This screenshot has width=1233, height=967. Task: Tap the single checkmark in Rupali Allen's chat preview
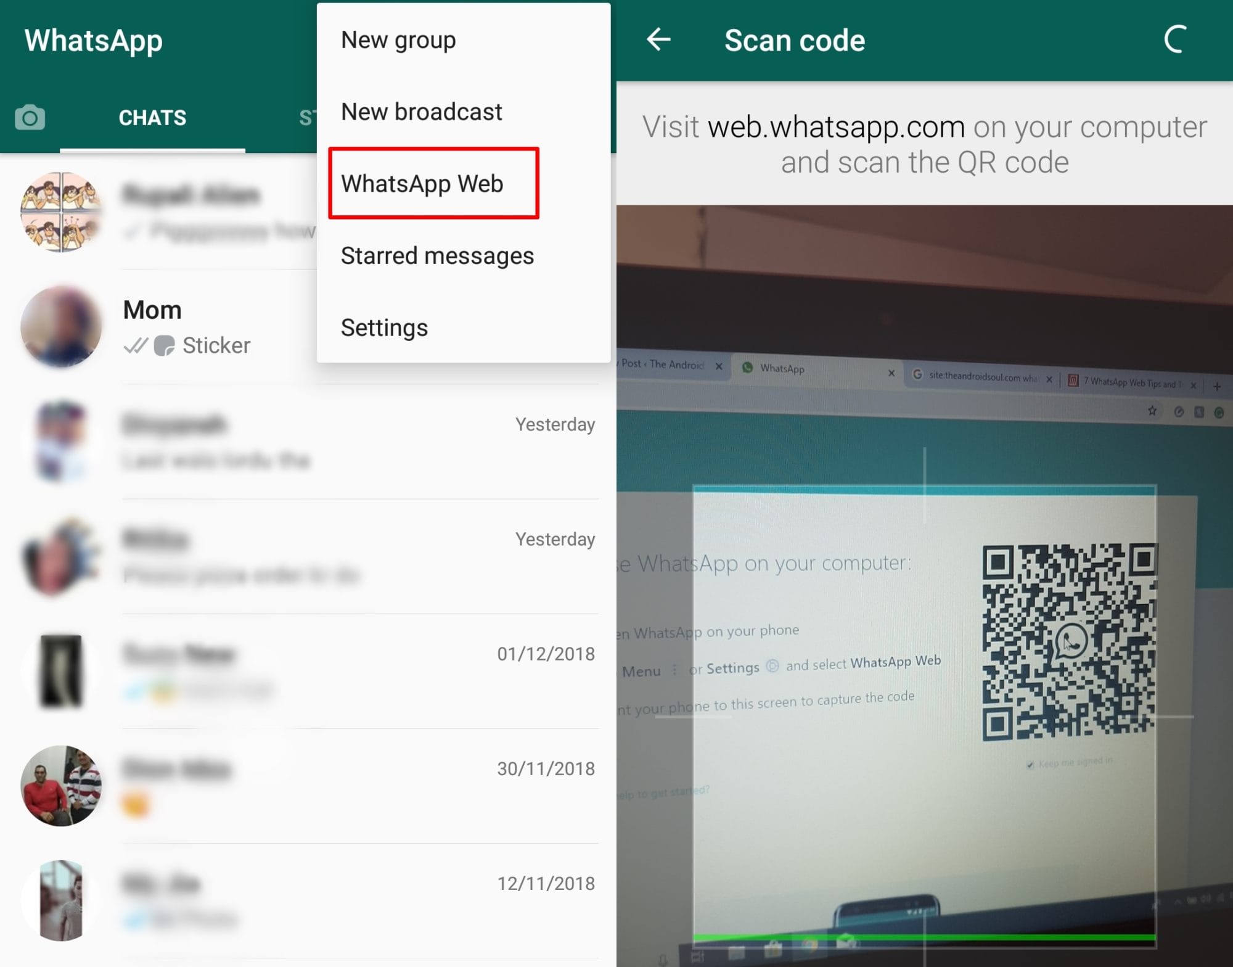click(x=133, y=231)
